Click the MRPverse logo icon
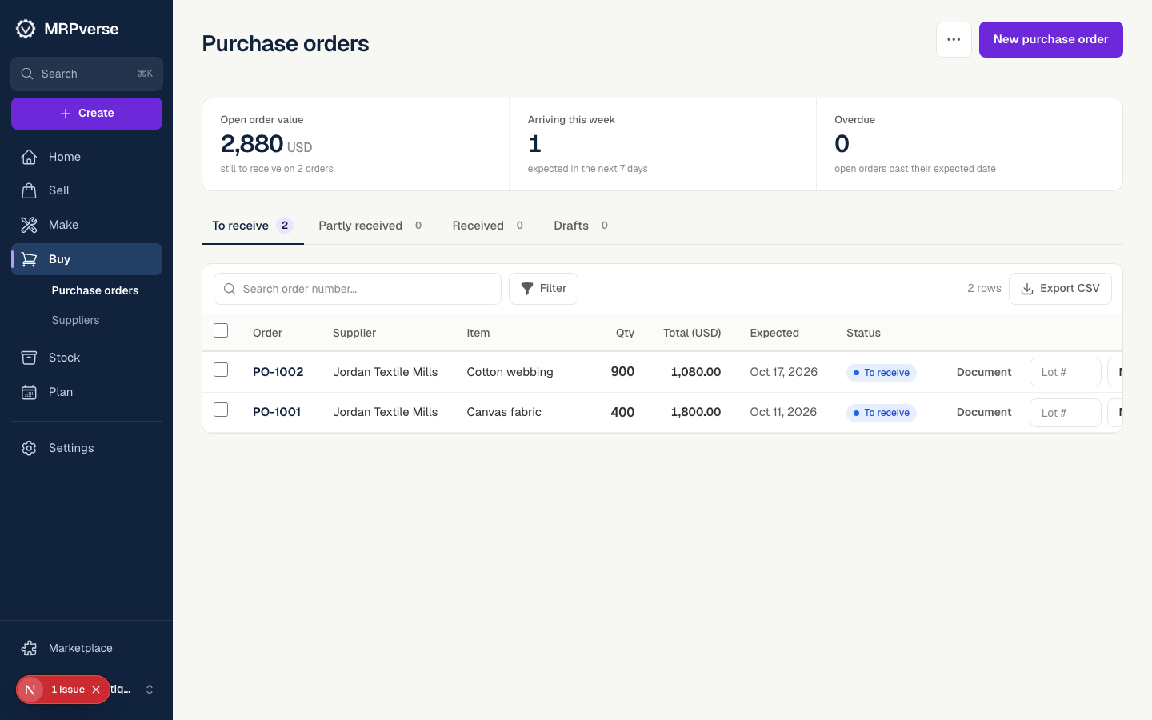Screen dimensions: 1152x720 [26, 29]
